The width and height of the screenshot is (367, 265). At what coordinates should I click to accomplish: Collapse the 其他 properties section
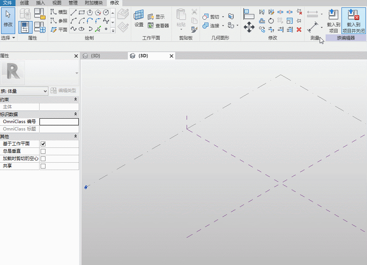(x=75, y=136)
